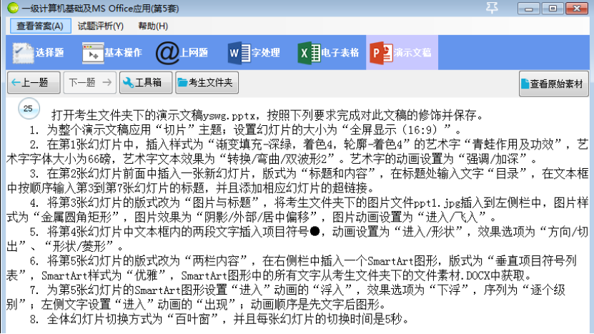Screen dimensions: 594x334
Task: Go to previous question with 上一题
Action: pos(34,82)
